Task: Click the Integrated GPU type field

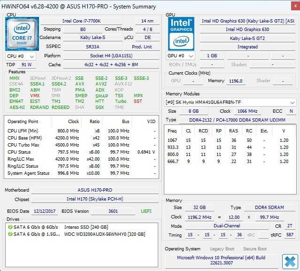Action: click(x=247, y=47)
